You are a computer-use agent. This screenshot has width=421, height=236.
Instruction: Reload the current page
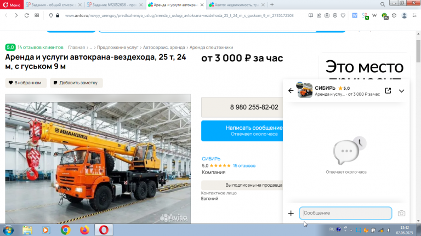(x=26, y=15)
